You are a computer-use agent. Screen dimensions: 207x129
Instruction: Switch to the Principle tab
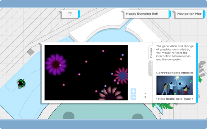pyautogui.click(x=151, y=53)
